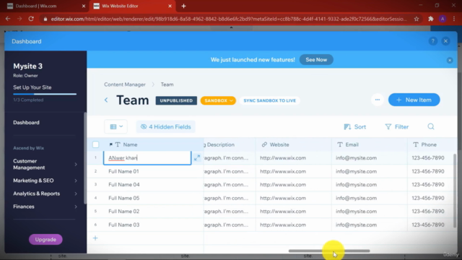Expand Marketing & SEO menu
The width and height of the screenshot is (462, 260).
[x=45, y=181]
